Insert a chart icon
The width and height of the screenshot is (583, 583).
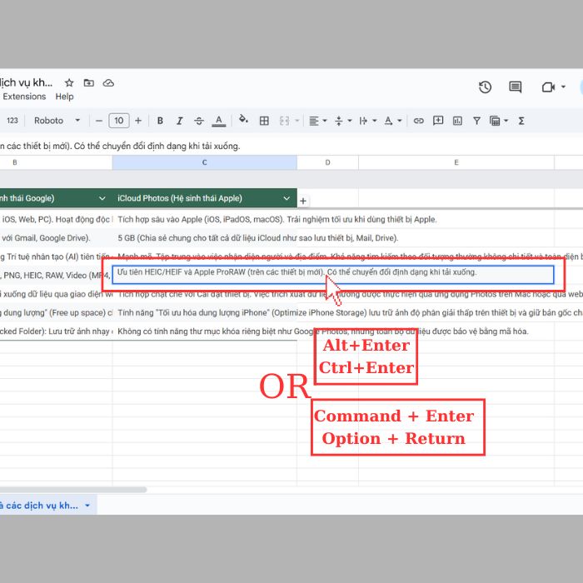[x=457, y=121]
